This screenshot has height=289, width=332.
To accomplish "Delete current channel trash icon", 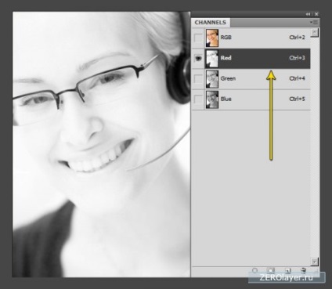I will (303, 270).
